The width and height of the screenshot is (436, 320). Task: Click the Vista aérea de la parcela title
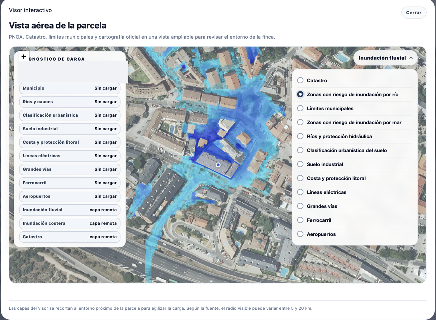coord(58,26)
